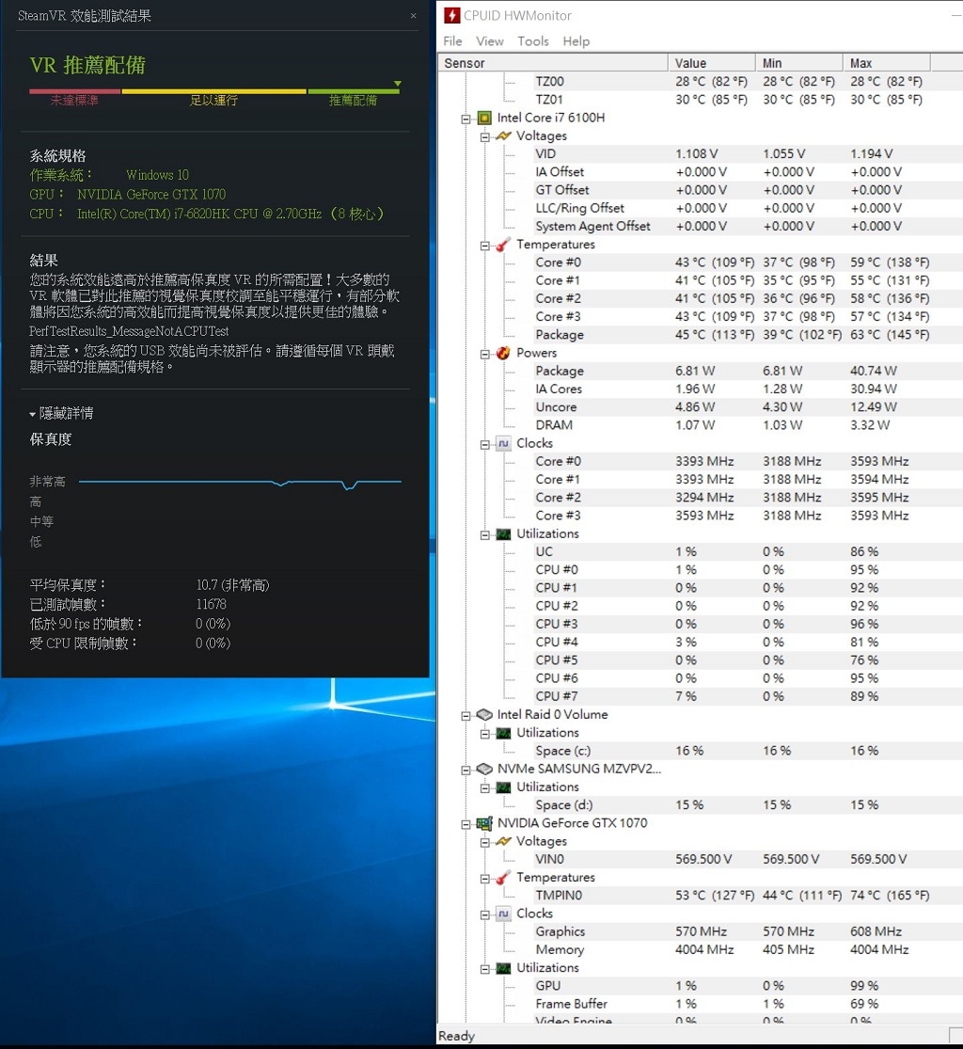This screenshot has height=1049, width=963.
Task: Click the GPU Clocks waveform icon
Action: tap(503, 914)
